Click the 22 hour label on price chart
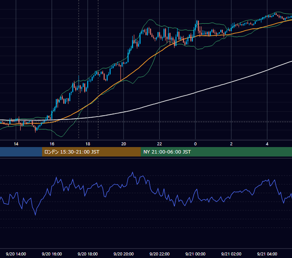Screen dimensions: 292x258 click(159, 144)
